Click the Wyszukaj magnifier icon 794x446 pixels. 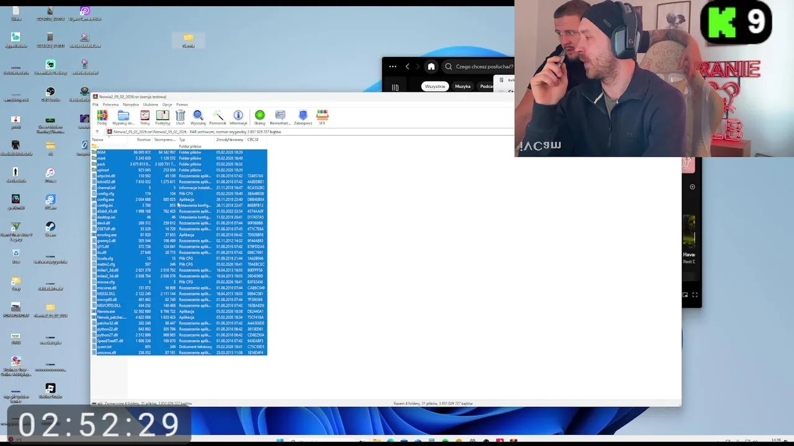(x=198, y=117)
